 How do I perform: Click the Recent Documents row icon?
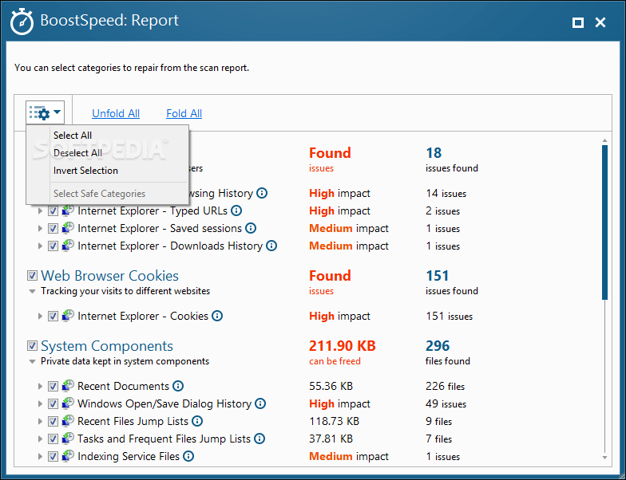(x=68, y=386)
